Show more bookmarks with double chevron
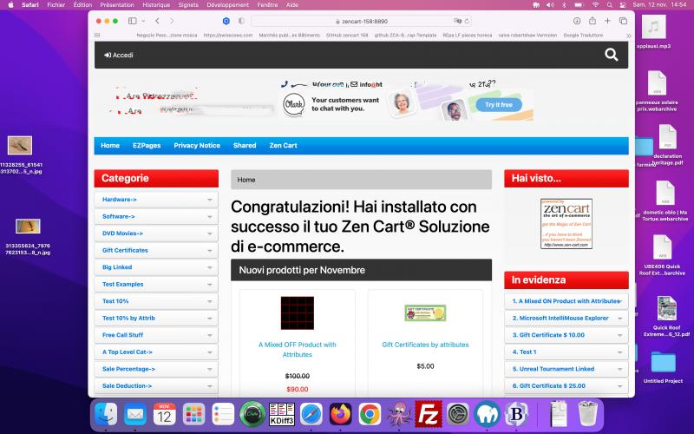Viewport: 694px width, 434px height. click(628, 36)
